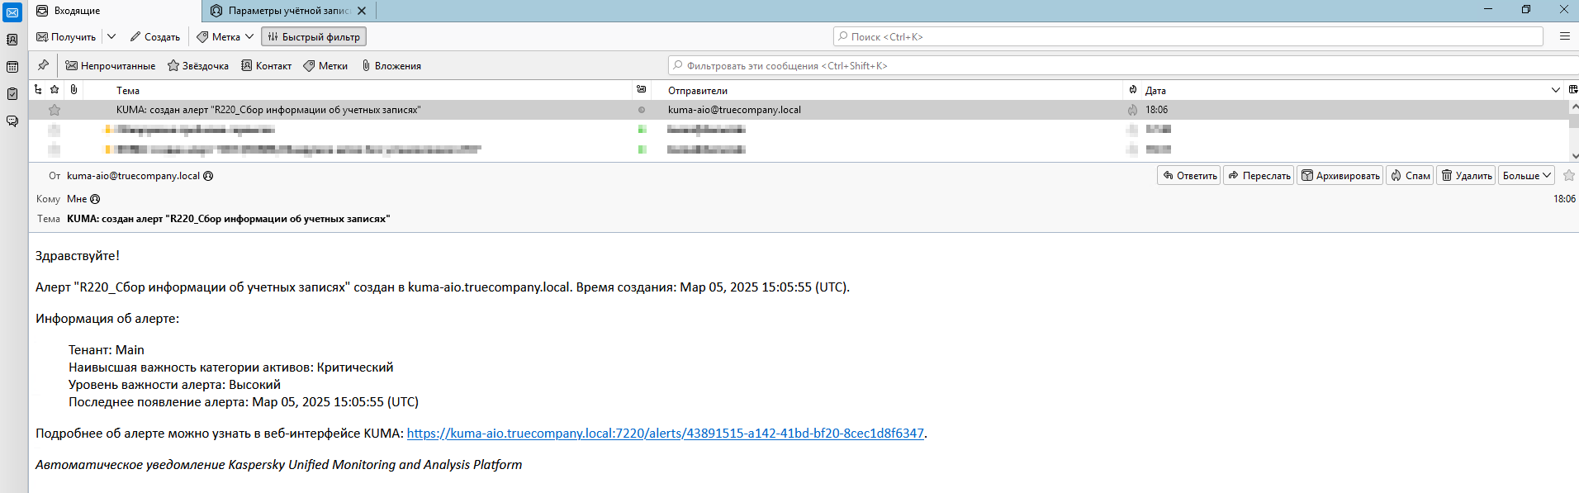Open the Метка tag dropdown
The image size is (1579, 493).
point(225,36)
